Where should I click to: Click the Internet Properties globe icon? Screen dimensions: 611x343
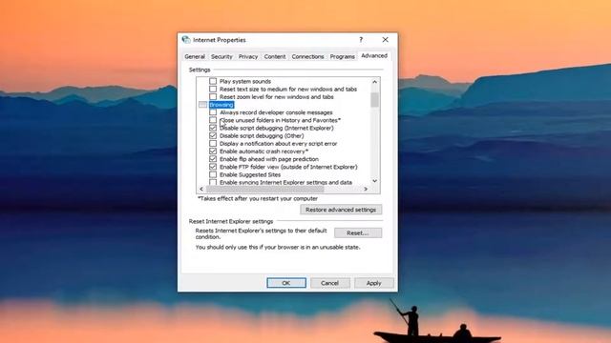[186, 40]
